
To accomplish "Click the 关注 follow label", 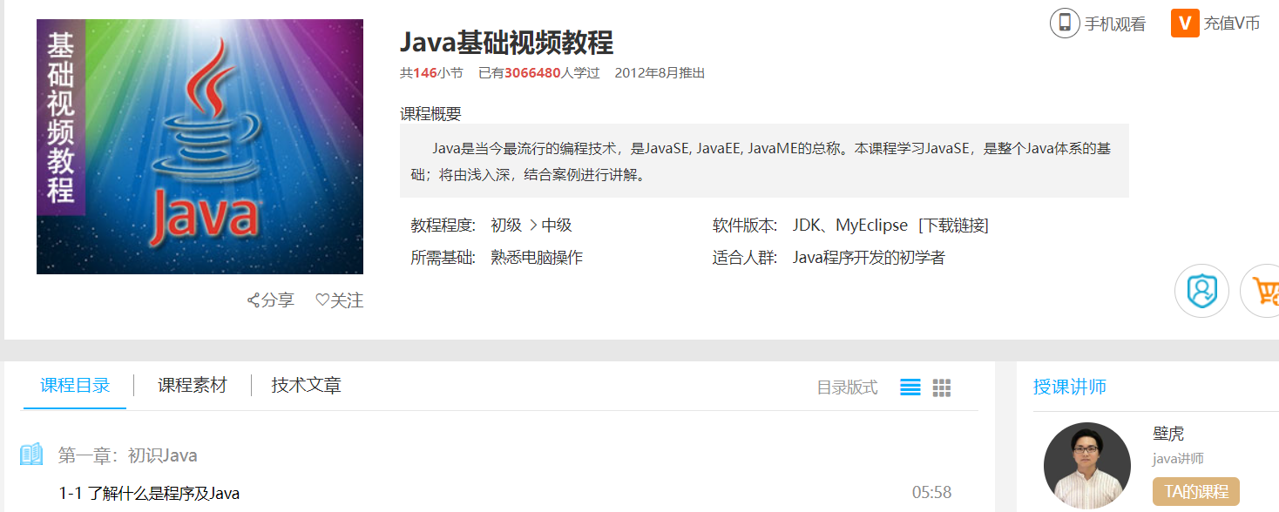I will 347,300.
